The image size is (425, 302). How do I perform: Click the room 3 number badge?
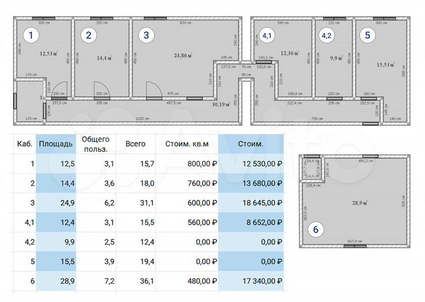coord(146,35)
